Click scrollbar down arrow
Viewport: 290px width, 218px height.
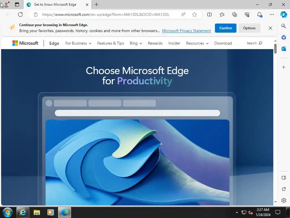point(275,202)
